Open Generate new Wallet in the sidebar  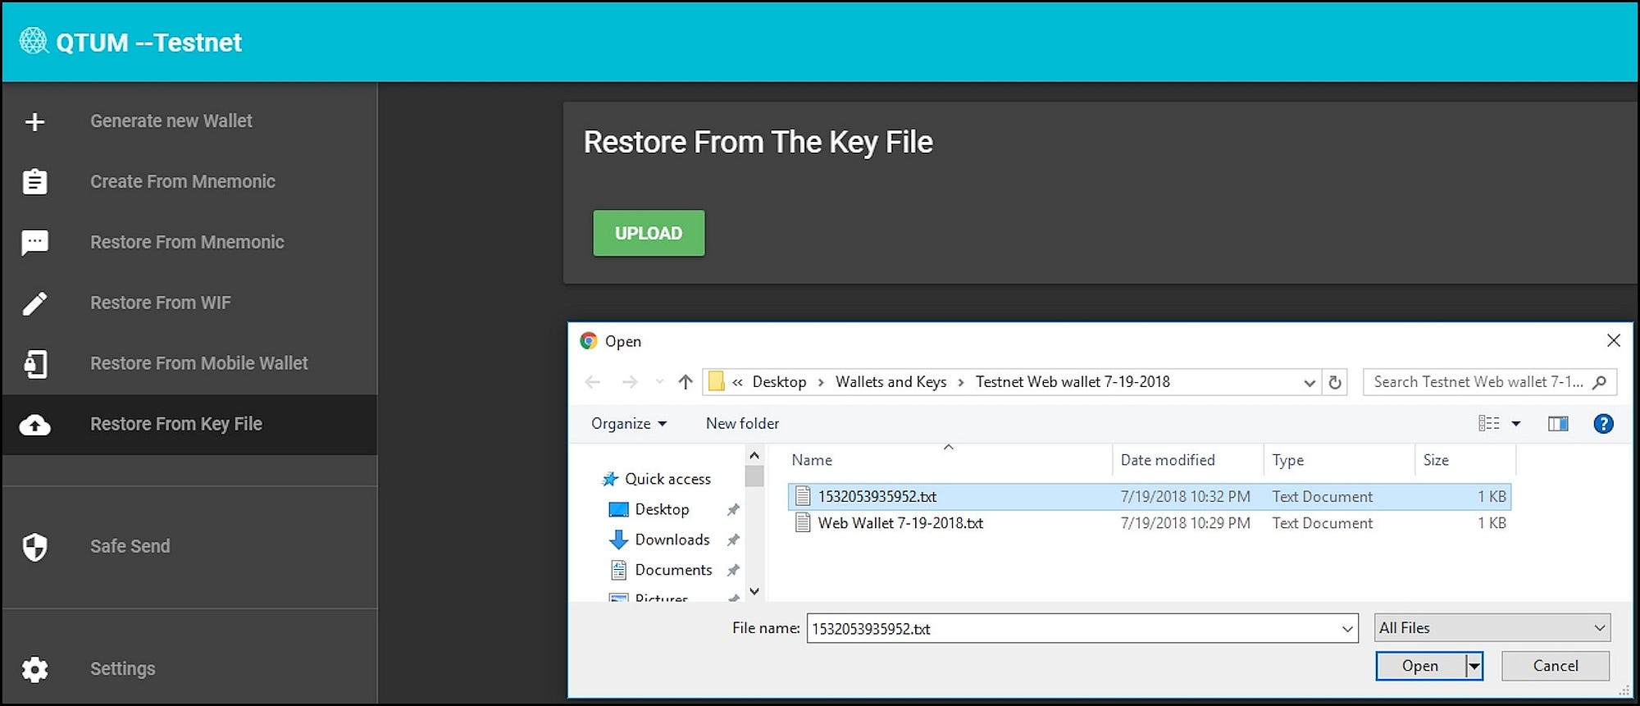coord(171,121)
